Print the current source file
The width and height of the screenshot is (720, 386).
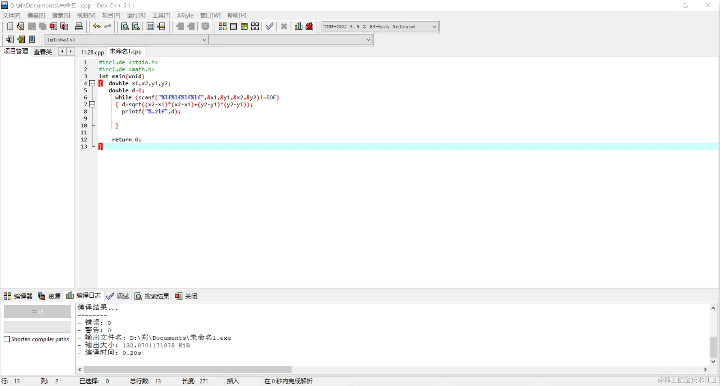(x=79, y=26)
